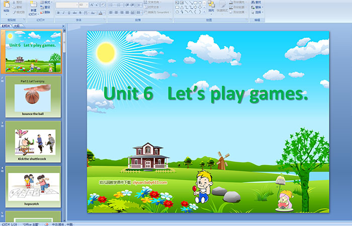Click Reset (重设) slide button
Screen dimensions: 352x226
46,7
